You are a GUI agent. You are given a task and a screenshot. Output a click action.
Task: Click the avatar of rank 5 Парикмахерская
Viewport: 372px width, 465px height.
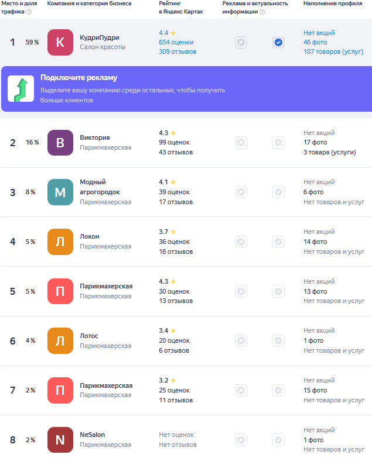tap(60, 291)
